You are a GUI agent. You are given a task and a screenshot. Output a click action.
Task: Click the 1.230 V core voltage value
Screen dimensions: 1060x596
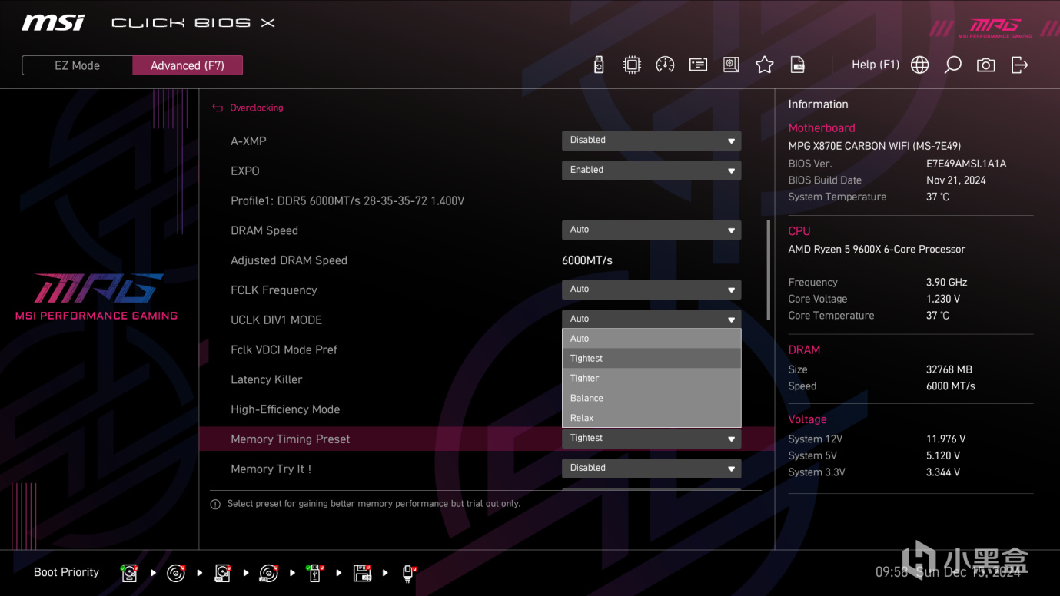point(943,300)
